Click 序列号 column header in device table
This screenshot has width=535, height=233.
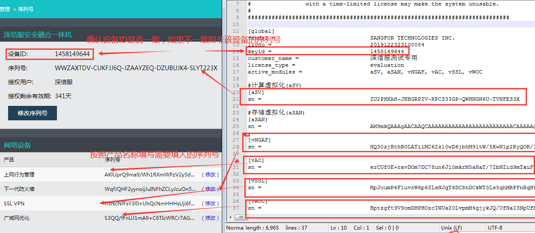pos(112,160)
